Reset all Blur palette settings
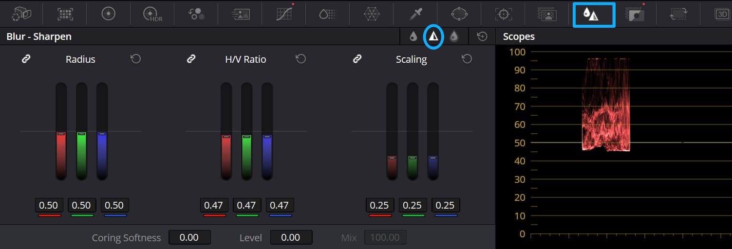The image size is (732, 249). (x=482, y=36)
